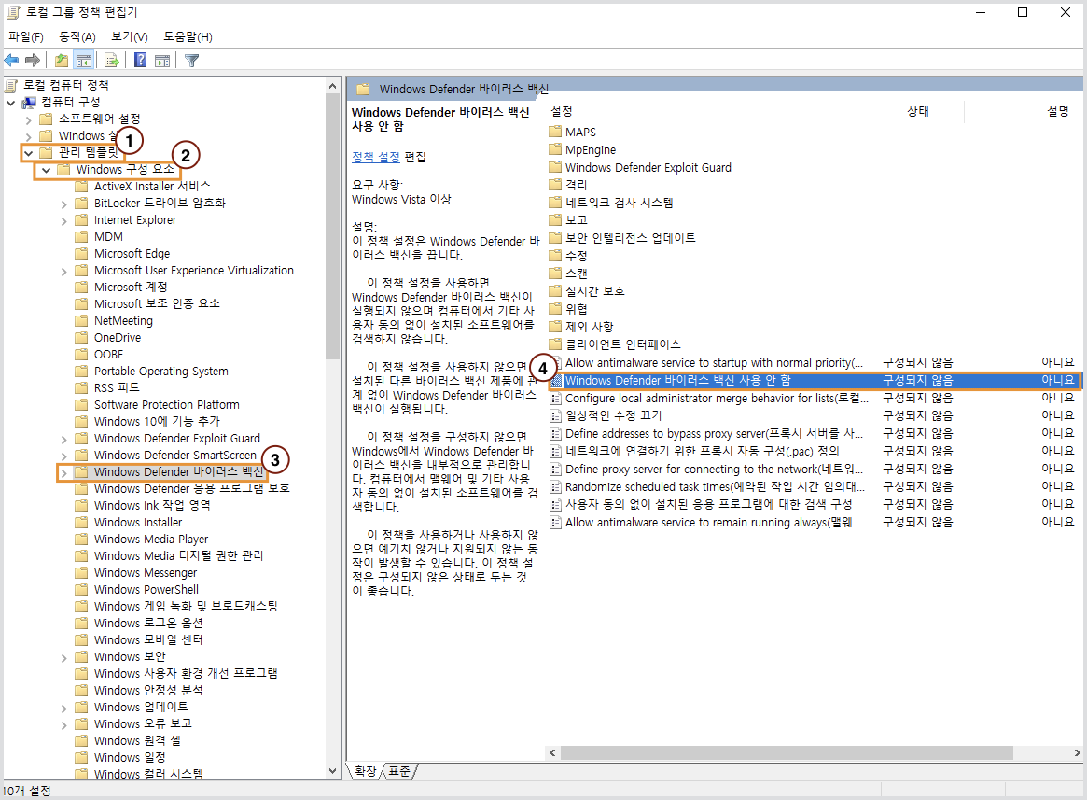The height and width of the screenshot is (800, 1087).
Task: Click the 정책 설정 edit link
Action: click(x=376, y=157)
